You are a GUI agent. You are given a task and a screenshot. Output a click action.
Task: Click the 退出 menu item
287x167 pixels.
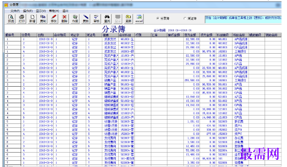(66, 11)
